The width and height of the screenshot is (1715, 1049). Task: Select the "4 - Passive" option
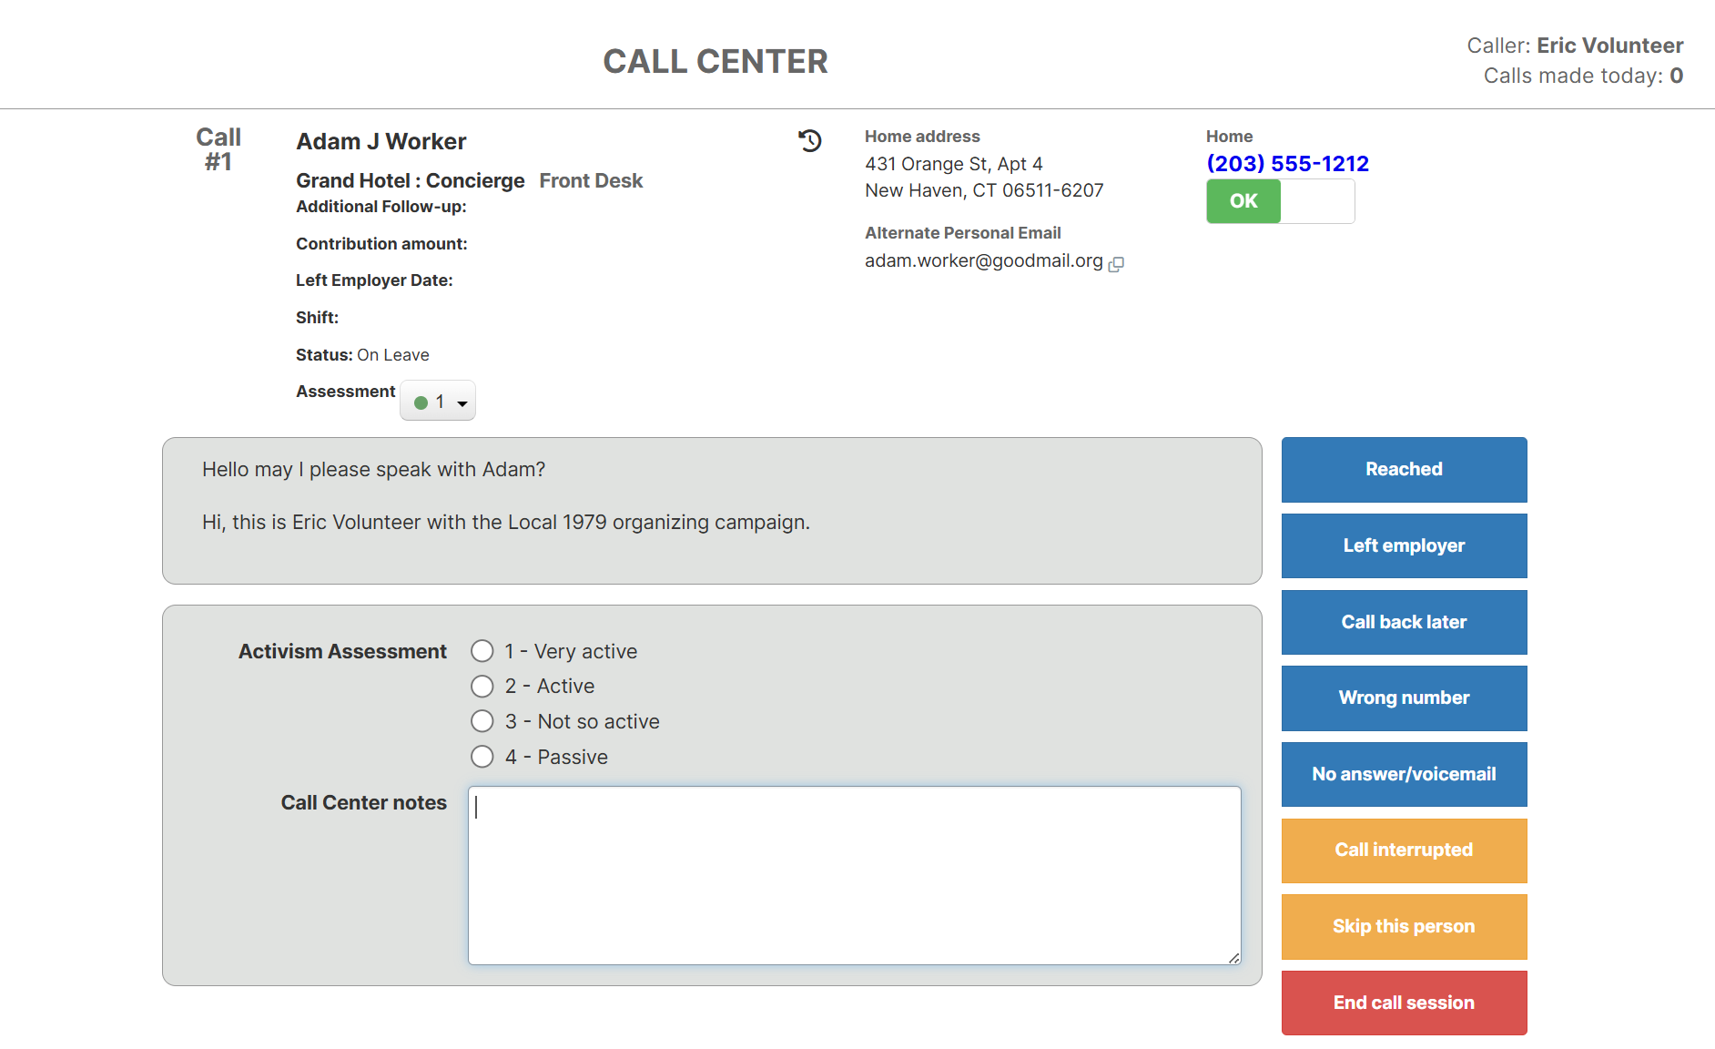coord(482,756)
